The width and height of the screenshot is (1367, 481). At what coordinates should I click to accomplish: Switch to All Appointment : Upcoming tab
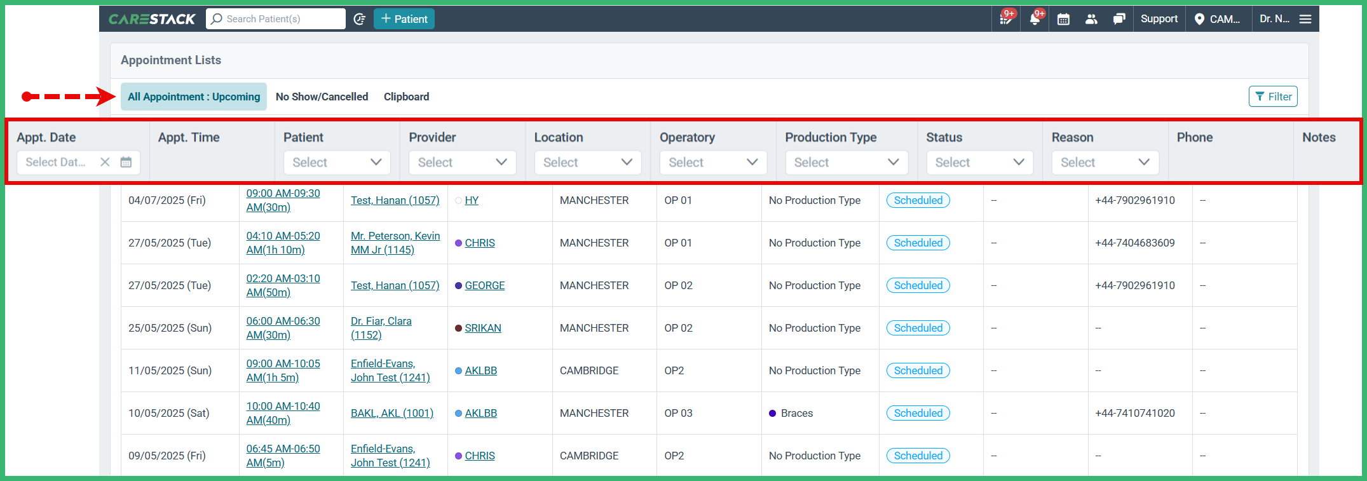194,97
